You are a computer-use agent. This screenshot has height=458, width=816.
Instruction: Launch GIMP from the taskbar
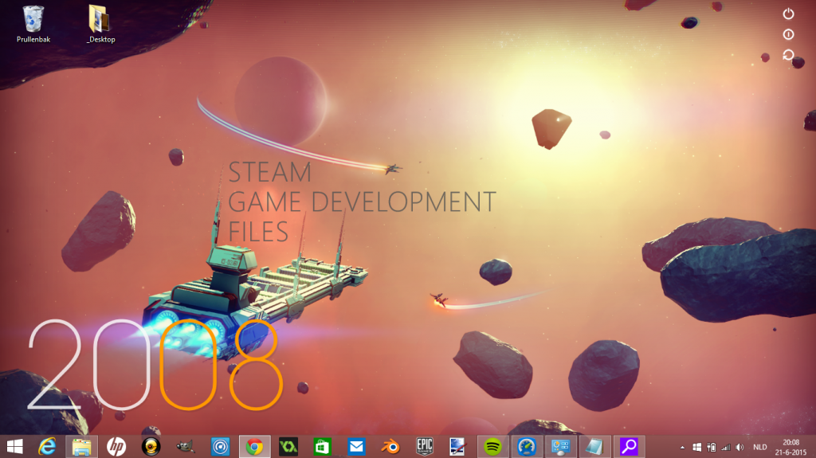click(185, 447)
